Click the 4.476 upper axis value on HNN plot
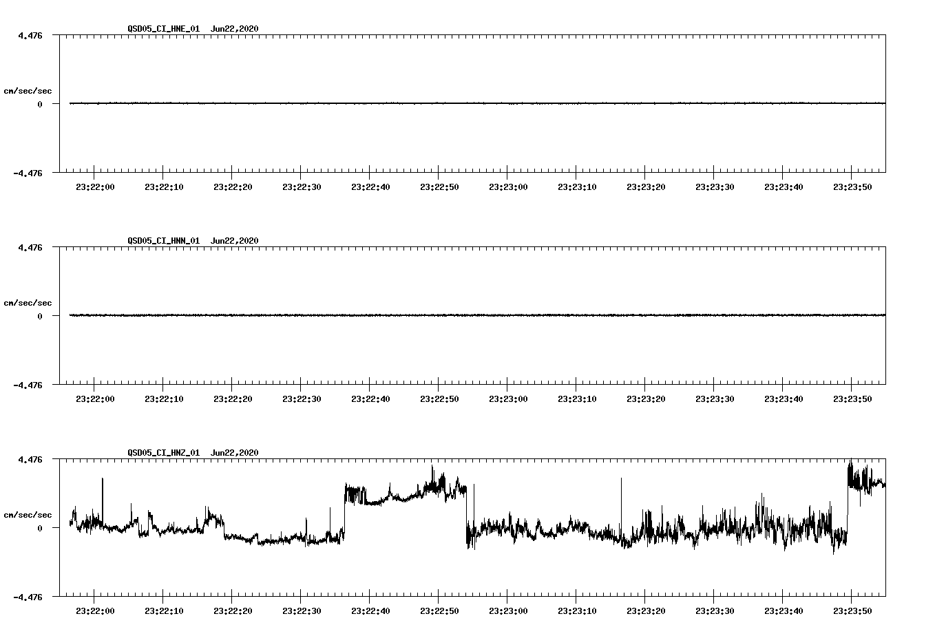 30,247
